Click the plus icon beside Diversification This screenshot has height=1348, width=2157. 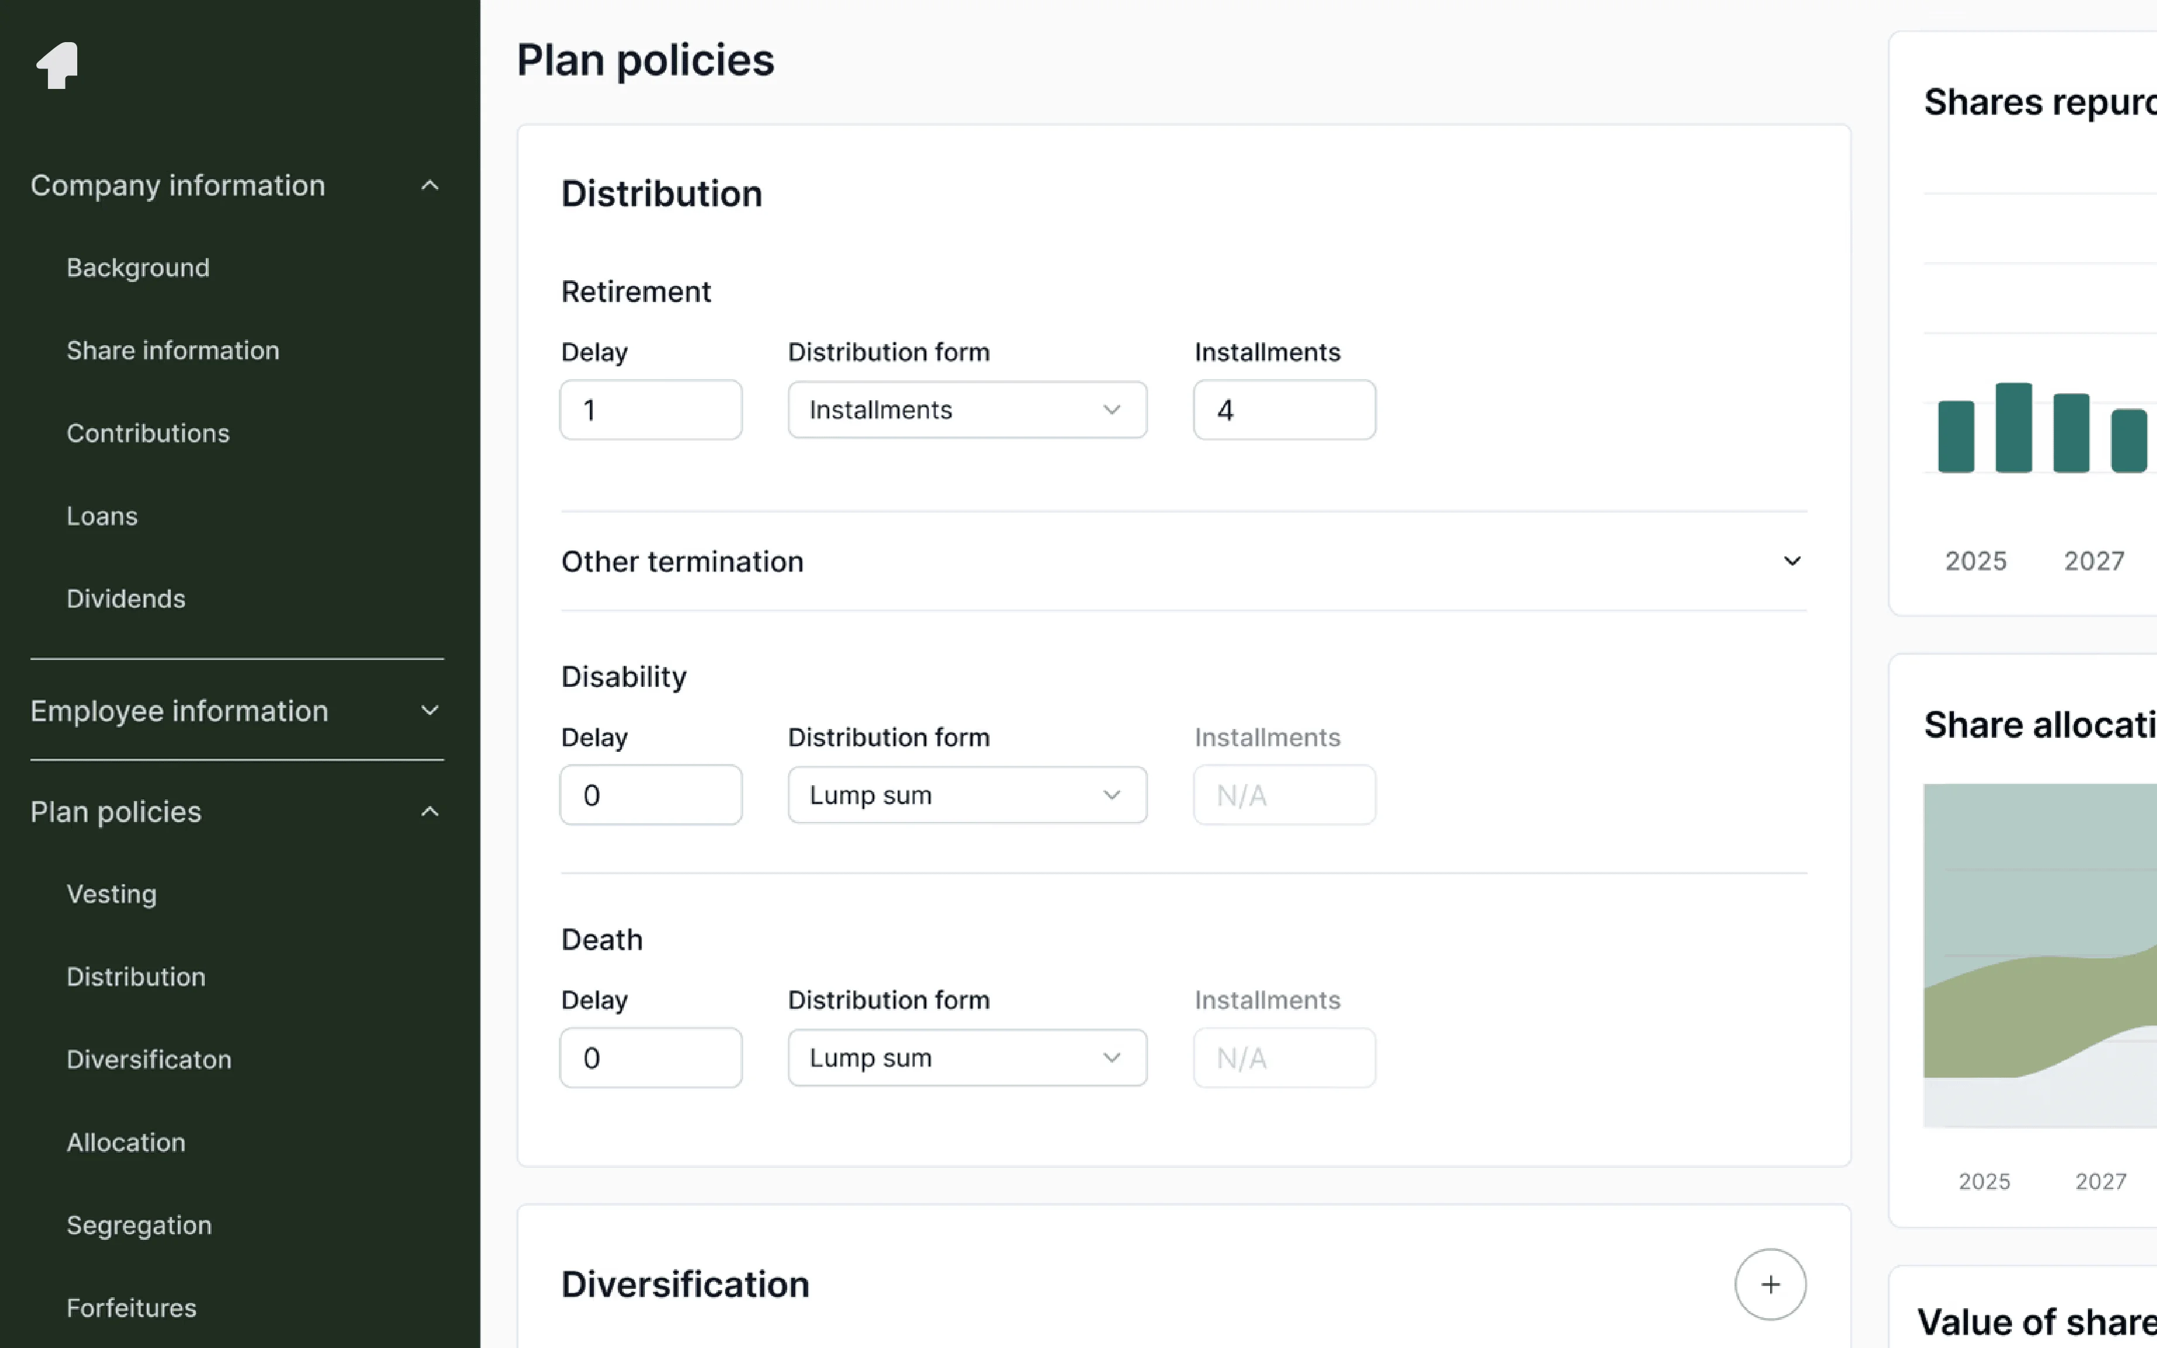point(1769,1284)
